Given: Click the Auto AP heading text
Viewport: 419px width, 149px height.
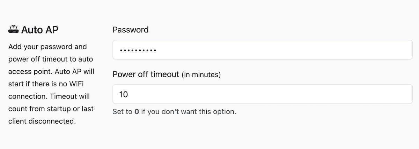Looking at the screenshot, I should point(40,30).
